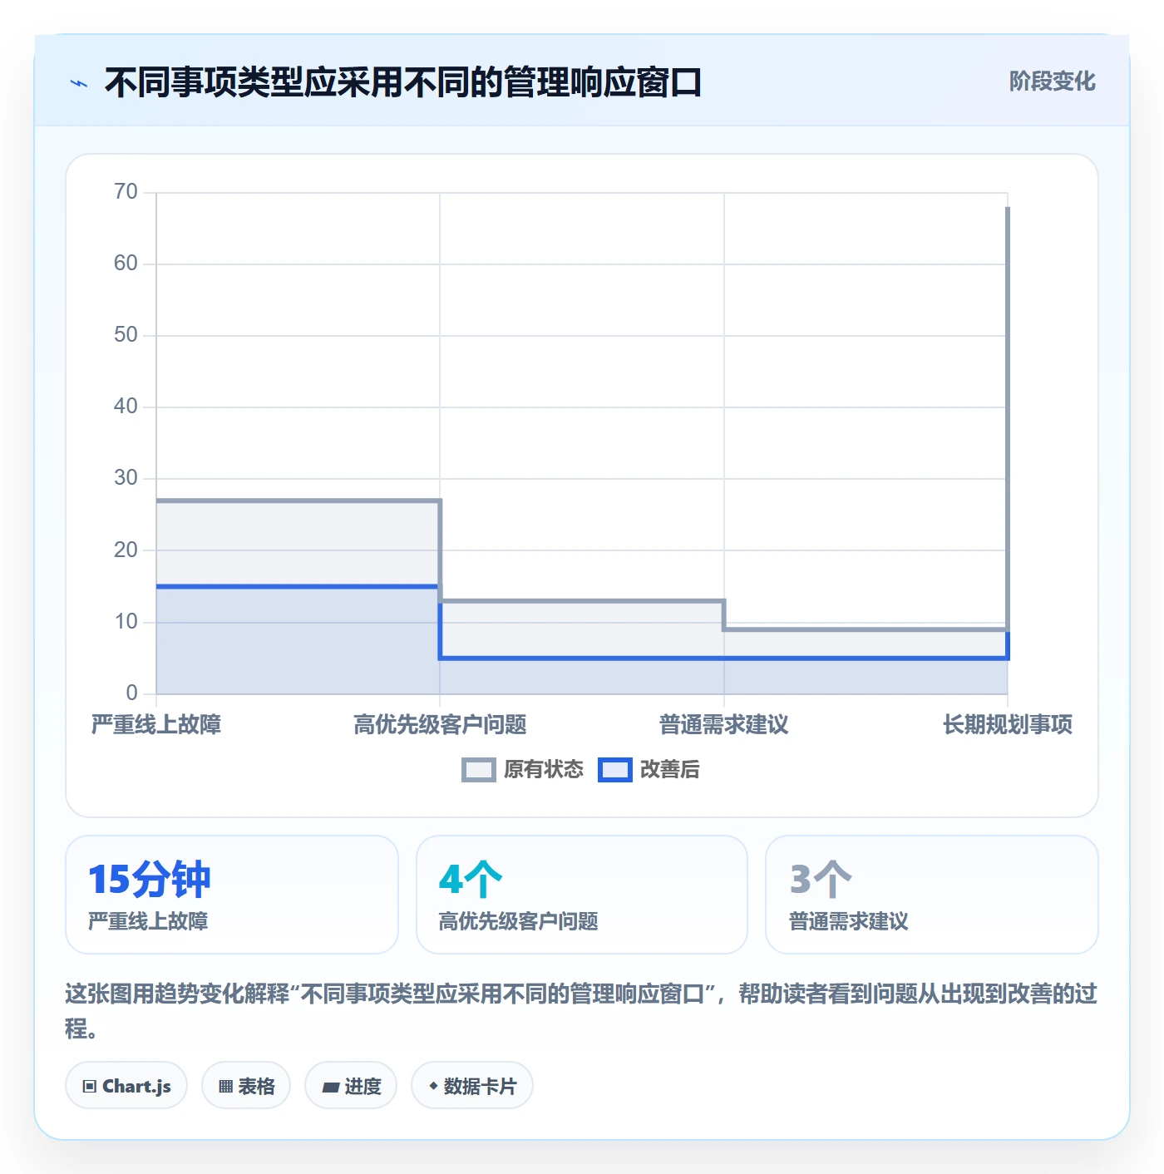Toggle the 改善后 legend swatch
This screenshot has height=1174, width=1164.
point(615,770)
